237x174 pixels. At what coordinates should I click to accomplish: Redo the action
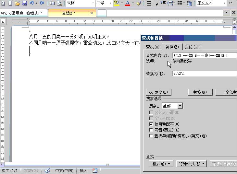click(x=42, y=3)
